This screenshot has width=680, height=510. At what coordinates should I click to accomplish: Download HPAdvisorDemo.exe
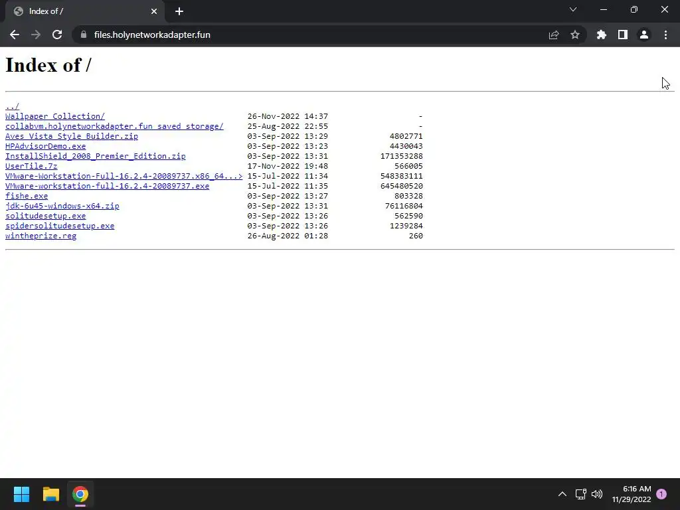[x=46, y=146]
